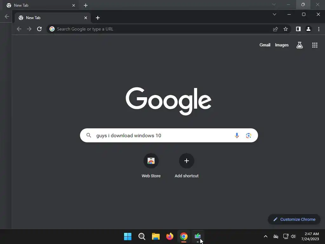The image size is (325, 244).
Task: Open taskbar Search
Action: (x=142, y=236)
